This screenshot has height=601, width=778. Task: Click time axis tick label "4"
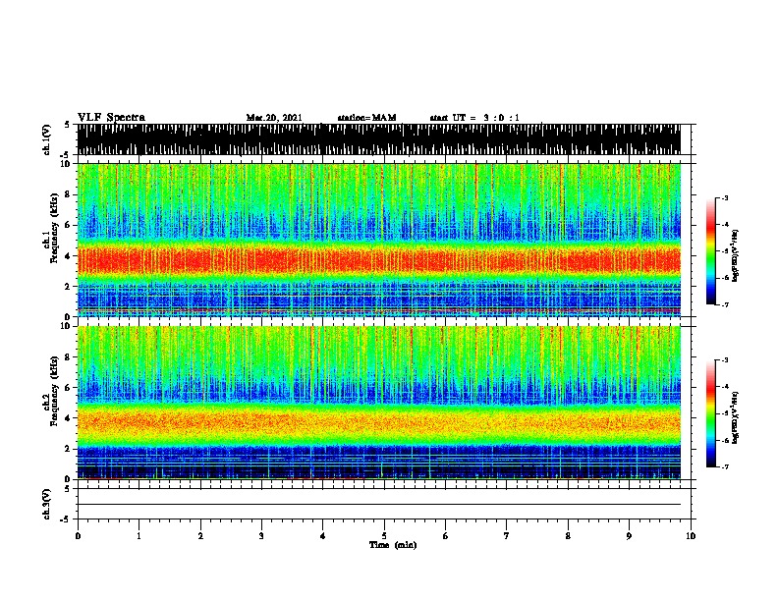pyautogui.click(x=323, y=536)
